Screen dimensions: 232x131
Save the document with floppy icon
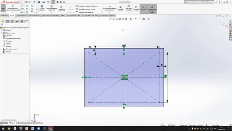[x=39, y=2]
